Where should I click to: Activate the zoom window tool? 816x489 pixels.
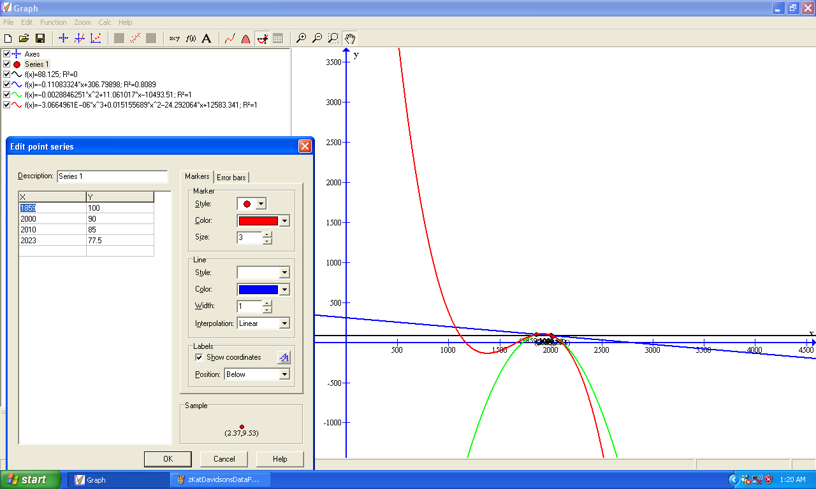tap(333, 38)
